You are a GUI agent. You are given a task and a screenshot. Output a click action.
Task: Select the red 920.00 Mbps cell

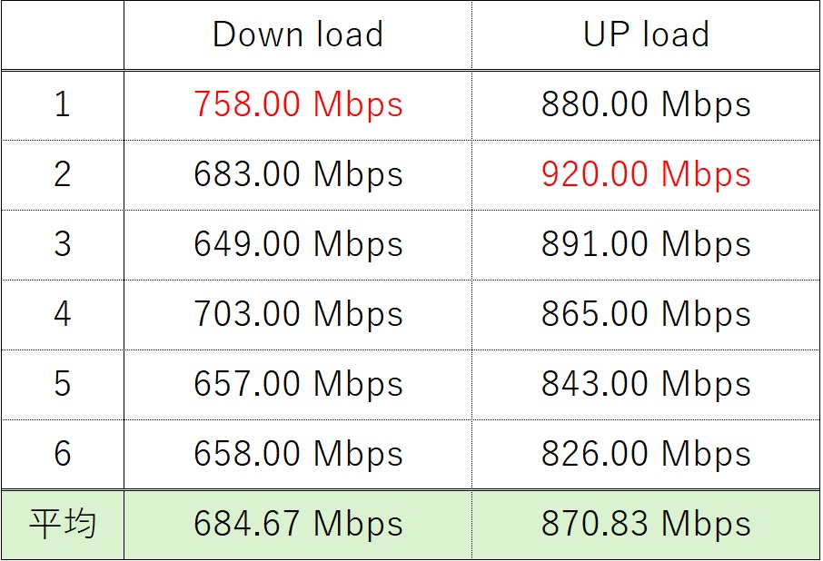point(646,175)
